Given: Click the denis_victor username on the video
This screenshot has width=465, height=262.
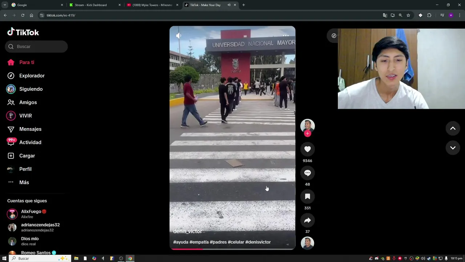Looking at the screenshot, I should (x=187, y=231).
